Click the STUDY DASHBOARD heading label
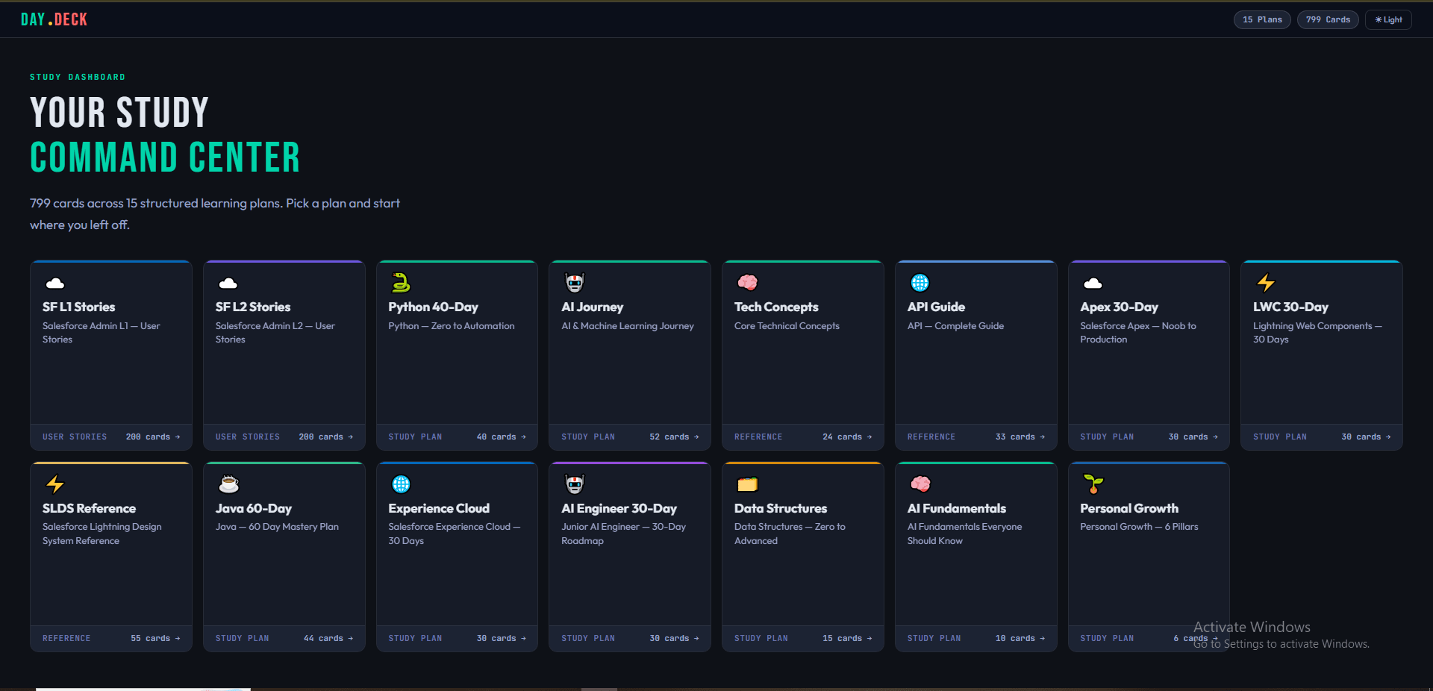This screenshot has width=1433, height=691. 78,78
